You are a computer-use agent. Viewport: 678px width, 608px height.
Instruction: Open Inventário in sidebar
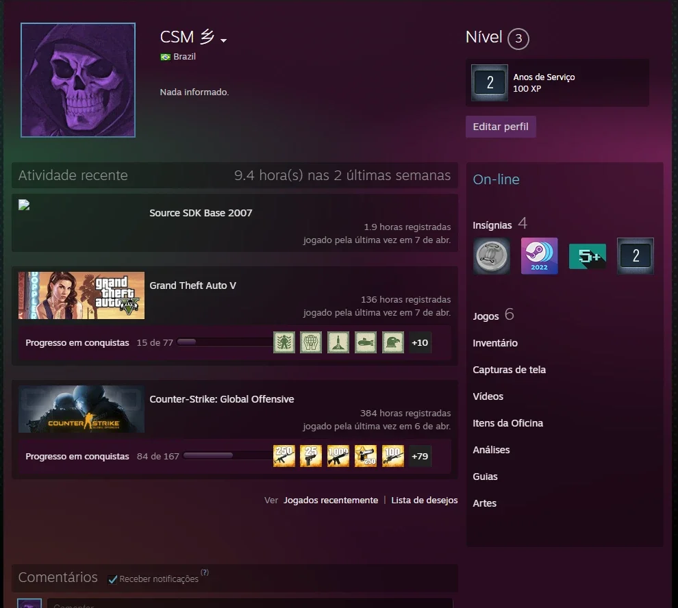point(495,343)
